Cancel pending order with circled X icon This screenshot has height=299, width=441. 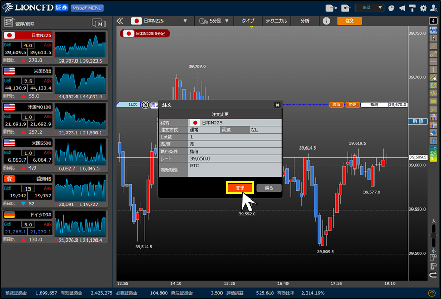coord(146,105)
